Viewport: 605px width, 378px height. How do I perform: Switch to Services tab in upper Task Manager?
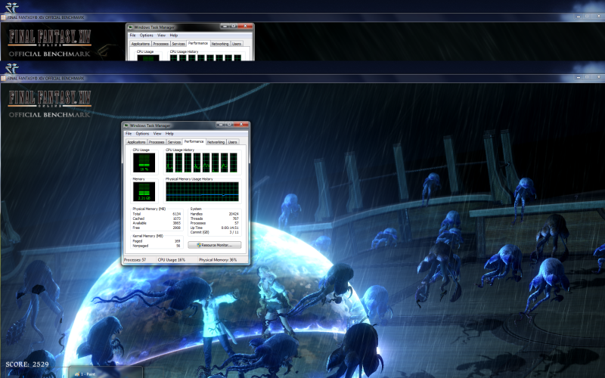pyautogui.click(x=178, y=44)
